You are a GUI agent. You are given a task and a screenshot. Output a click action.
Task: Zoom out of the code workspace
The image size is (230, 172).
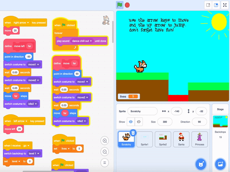(x=105, y=152)
